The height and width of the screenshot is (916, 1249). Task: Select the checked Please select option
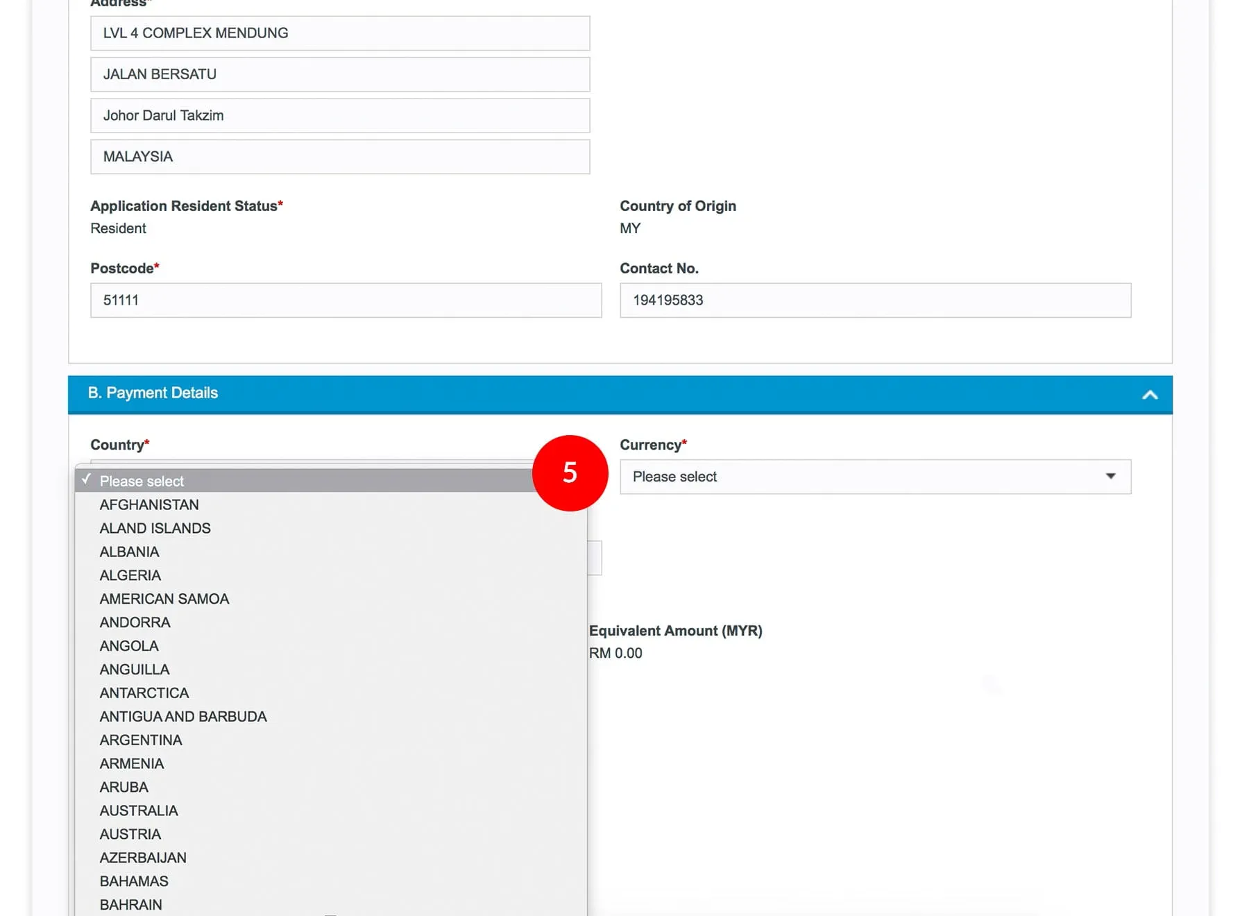(142, 481)
